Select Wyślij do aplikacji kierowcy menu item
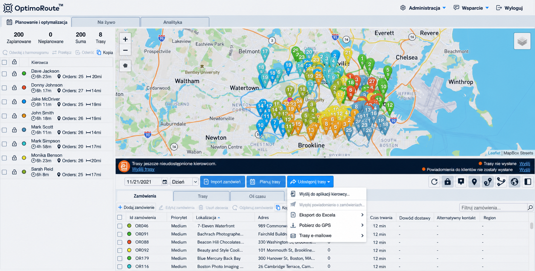The width and height of the screenshot is (535, 271). click(x=327, y=194)
